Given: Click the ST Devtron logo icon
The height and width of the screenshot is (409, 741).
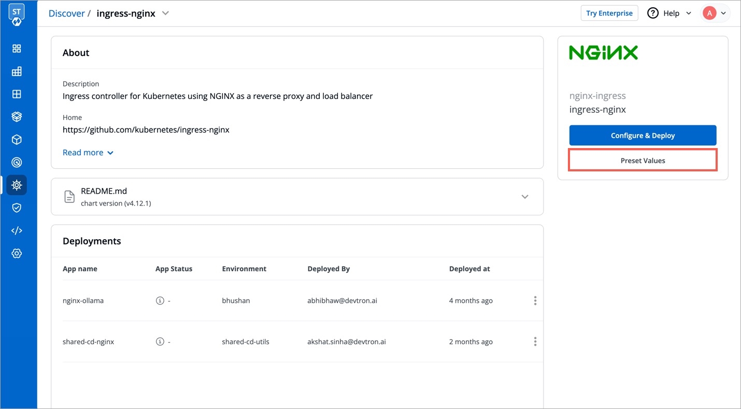Looking at the screenshot, I should [17, 16].
